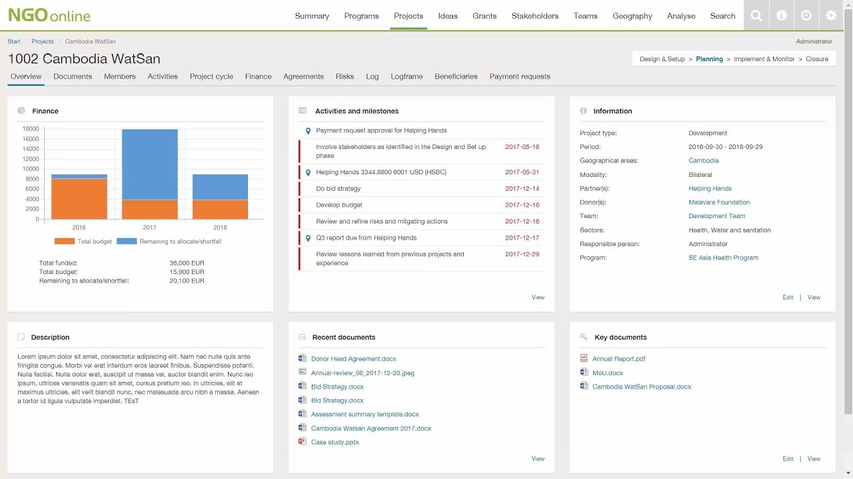Click the page vertical scrollbar
Viewport: 853px width, 479px height.
point(848,213)
